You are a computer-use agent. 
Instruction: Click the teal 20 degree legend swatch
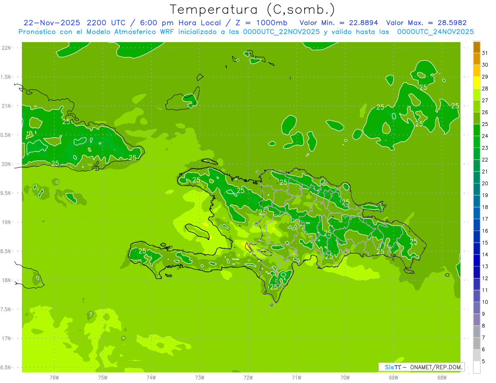point(477,178)
